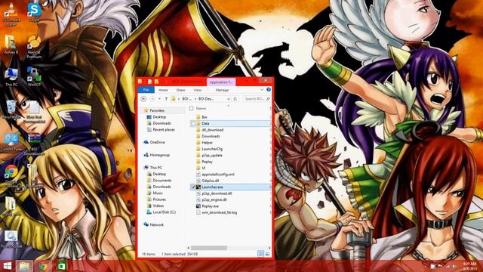Open the Home ribbon tab
The height and width of the screenshot is (272, 483).
[x=163, y=90]
